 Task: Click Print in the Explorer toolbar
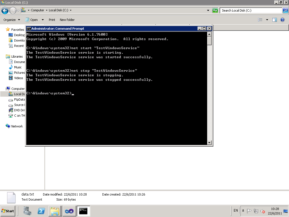pos(52,20)
